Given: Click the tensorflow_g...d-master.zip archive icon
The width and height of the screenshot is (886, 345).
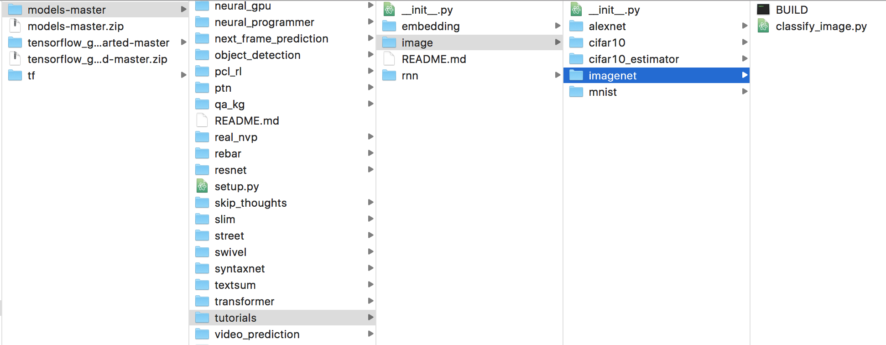Looking at the screenshot, I should point(15,58).
